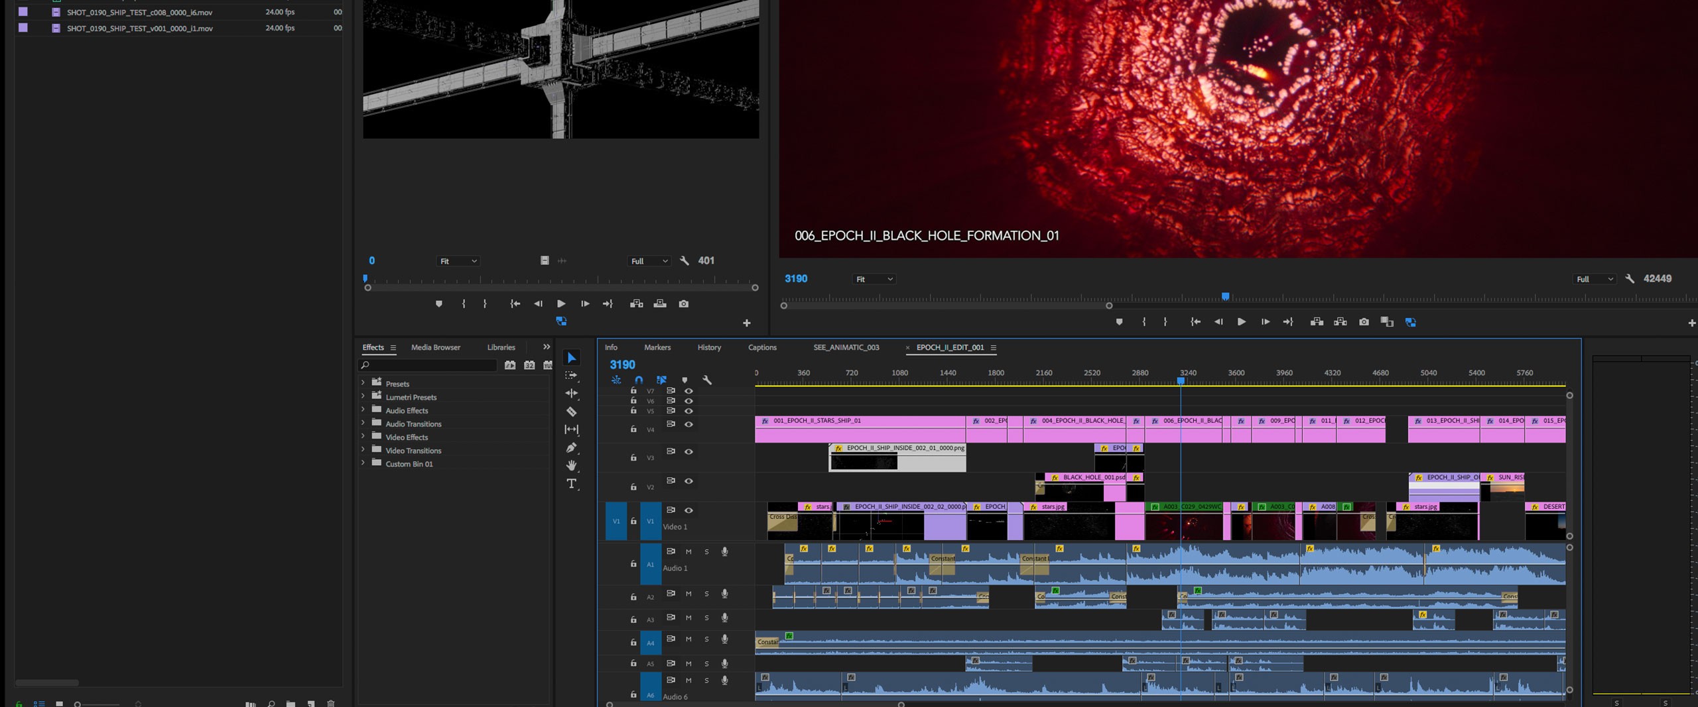
Task: Open the Markers tab
Action: 657,347
